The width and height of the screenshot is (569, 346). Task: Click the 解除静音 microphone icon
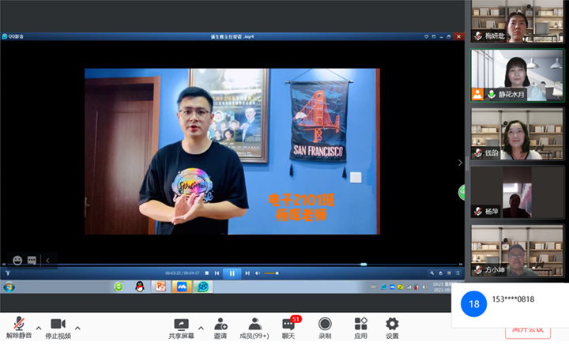click(x=18, y=324)
